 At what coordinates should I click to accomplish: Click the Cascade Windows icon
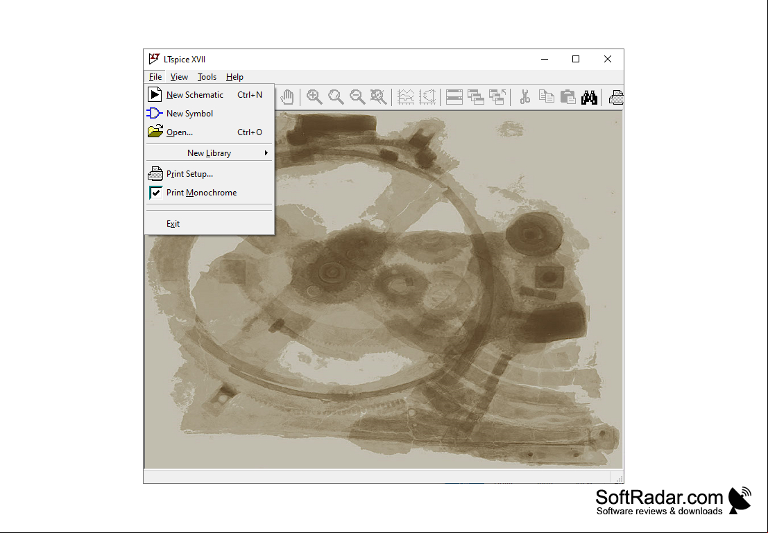coord(476,97)
